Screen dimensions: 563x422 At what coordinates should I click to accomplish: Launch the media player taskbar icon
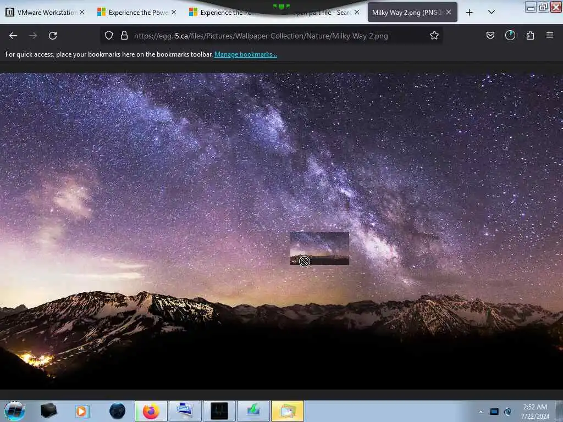[x=82, y=411]
